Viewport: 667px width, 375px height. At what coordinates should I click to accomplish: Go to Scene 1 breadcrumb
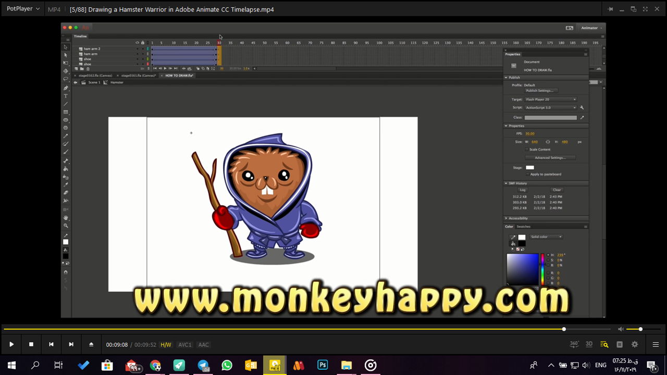[94, 82]
